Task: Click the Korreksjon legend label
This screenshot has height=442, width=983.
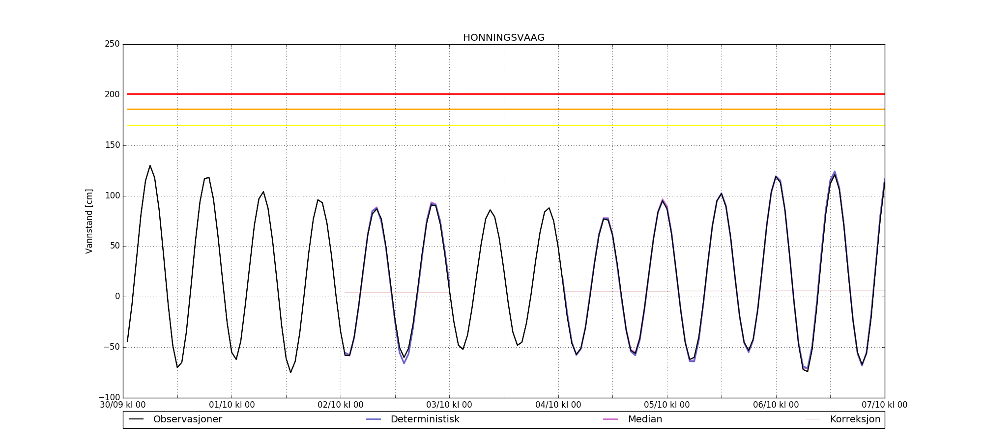Action: (855, 419)
